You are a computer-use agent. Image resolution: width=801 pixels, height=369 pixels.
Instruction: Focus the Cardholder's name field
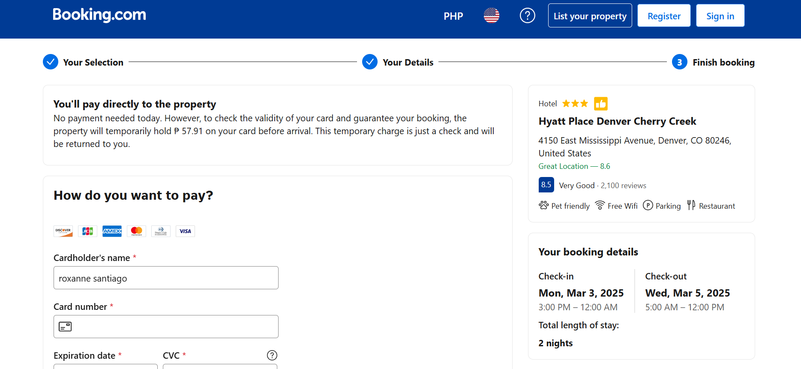pos(166,278)
